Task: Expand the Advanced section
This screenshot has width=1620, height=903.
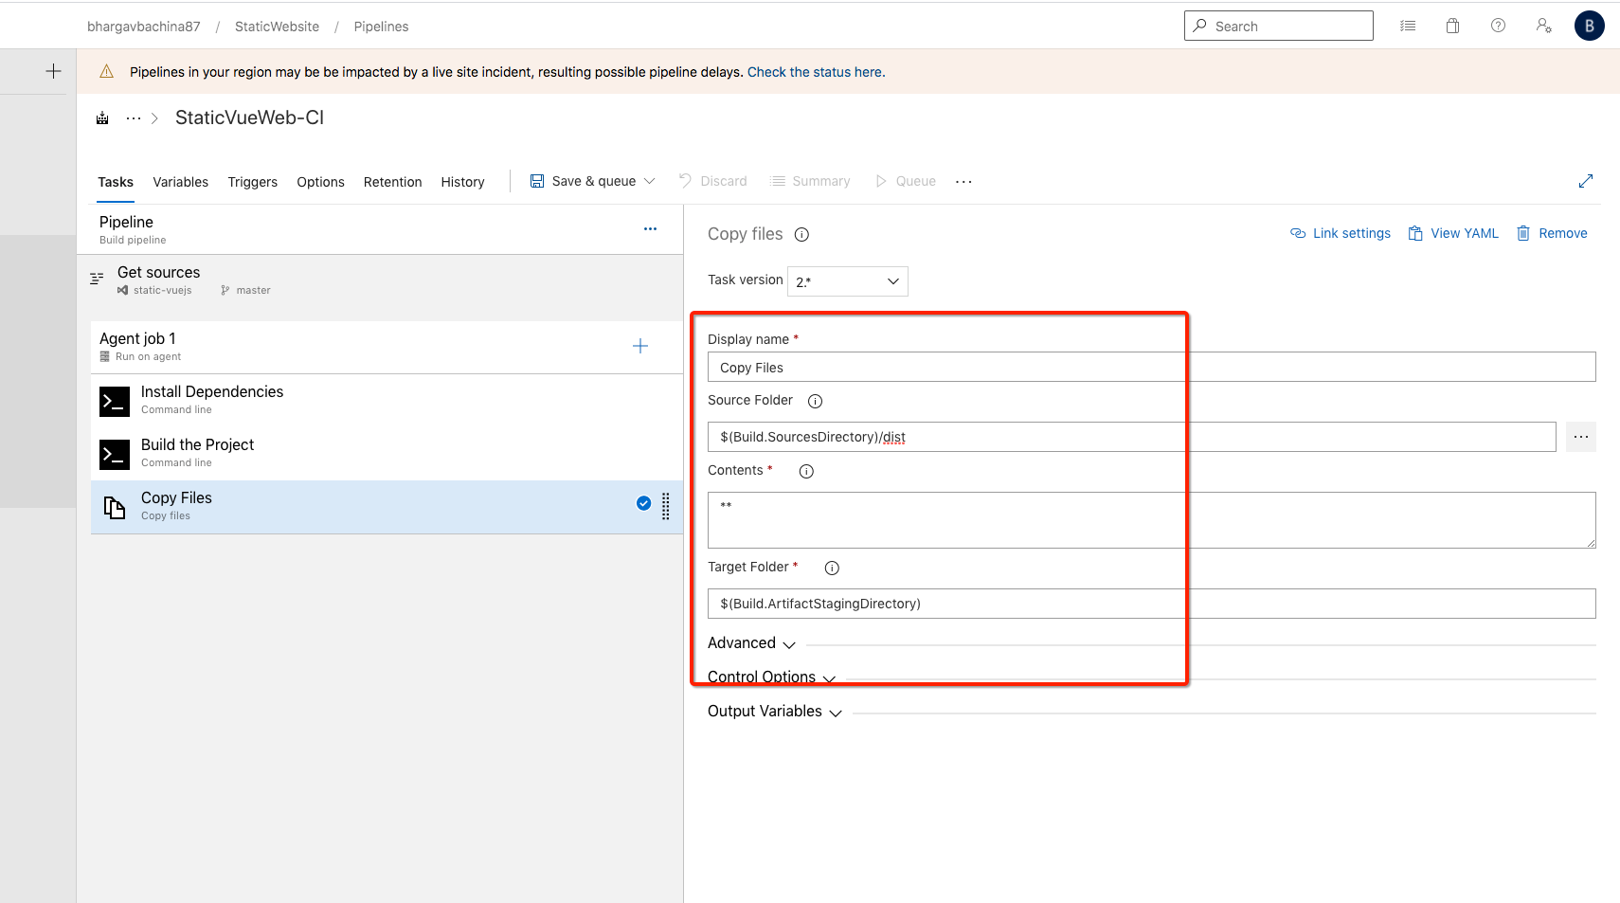Action: 751,643
